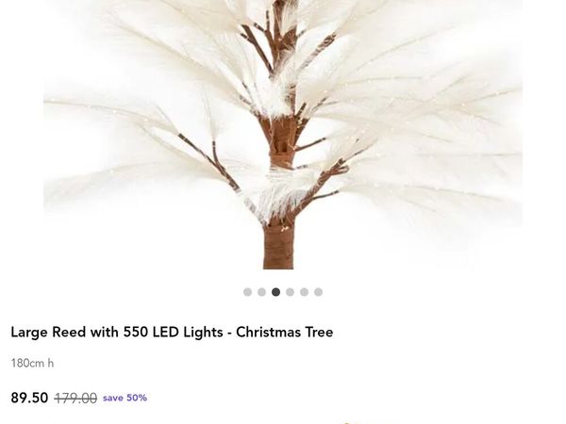The height and width of the screenshot is (424, 566).
Task: Click the purple 'save 50%' label
Action: click(x=125, y=398)
